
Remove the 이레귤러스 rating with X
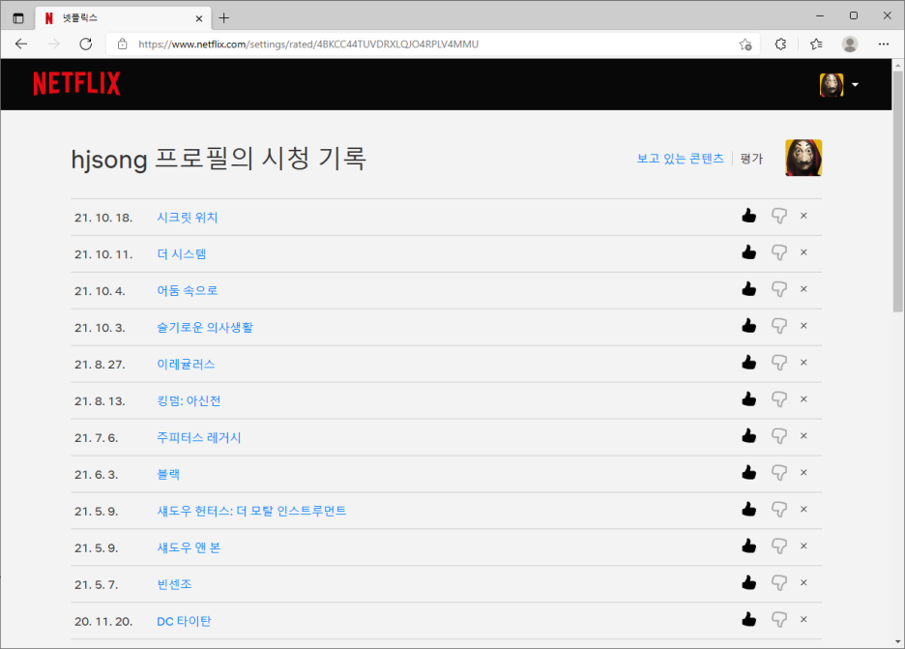[803, 363]
